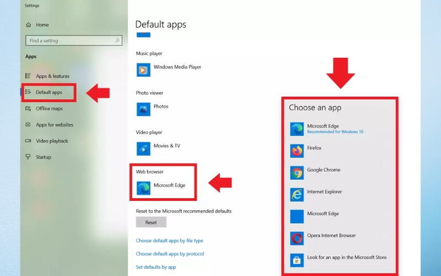Screen dimensions: 441x276
Task: Open the Home settings page
Action: [42, 25]
